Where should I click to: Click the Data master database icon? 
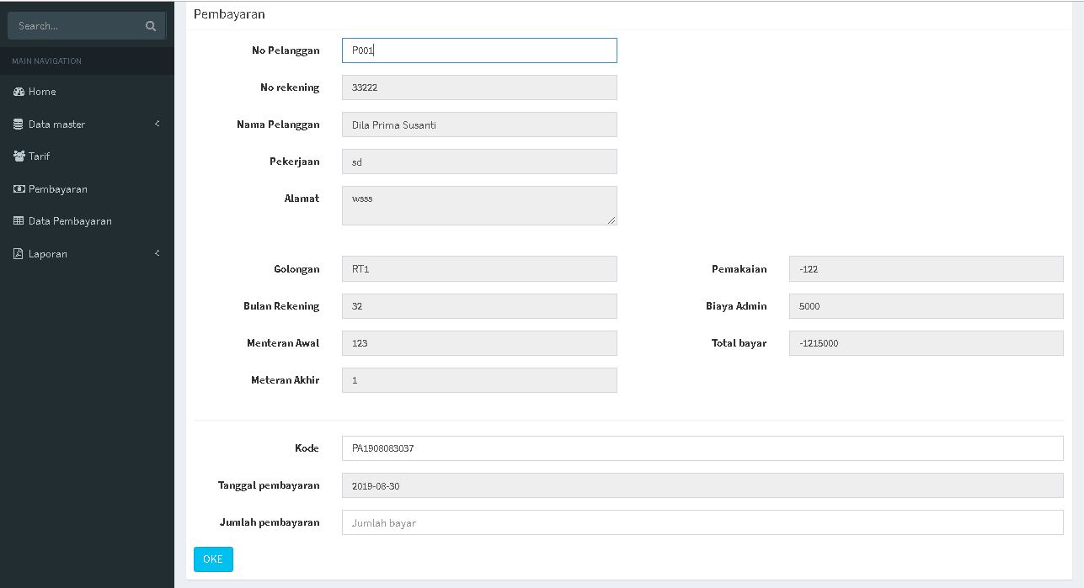(19, 124)
